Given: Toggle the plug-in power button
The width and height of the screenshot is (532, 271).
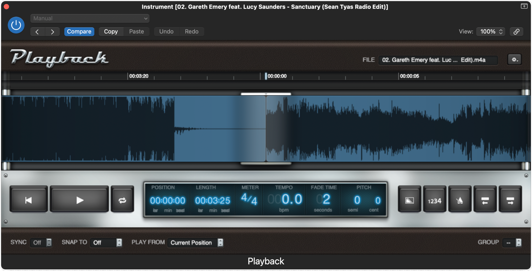Looking at the screenshot, I should tap(16, 25).
